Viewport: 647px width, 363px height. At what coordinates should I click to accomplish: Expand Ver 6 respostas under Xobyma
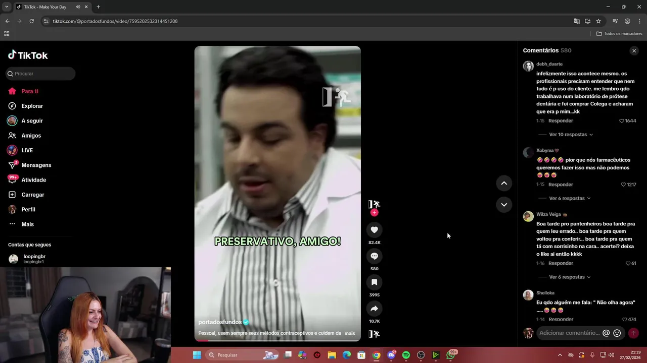(x=570, y=198)
